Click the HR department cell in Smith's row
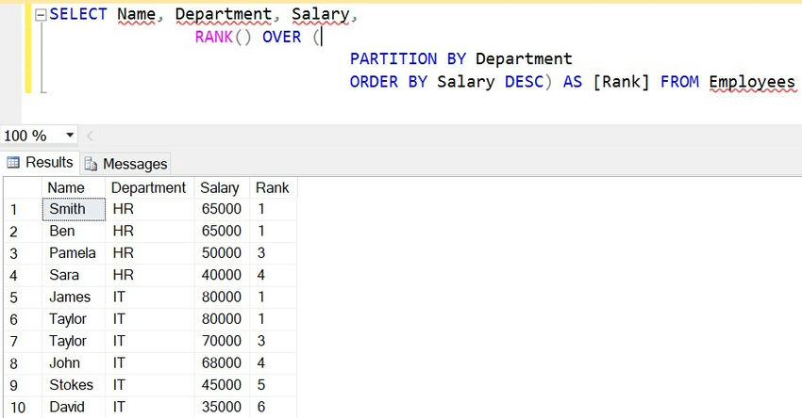The image size is (802, 418). (x=149, y=209)
